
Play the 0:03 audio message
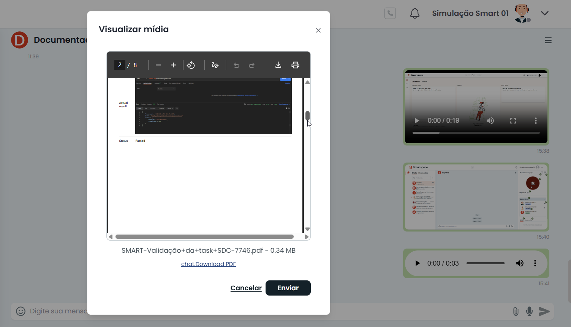click(x=418, y=263)
